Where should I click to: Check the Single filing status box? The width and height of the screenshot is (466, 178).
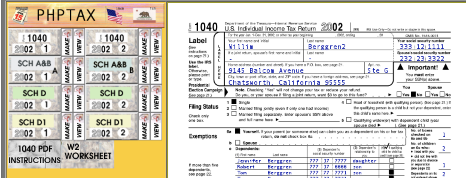(234, 102)
